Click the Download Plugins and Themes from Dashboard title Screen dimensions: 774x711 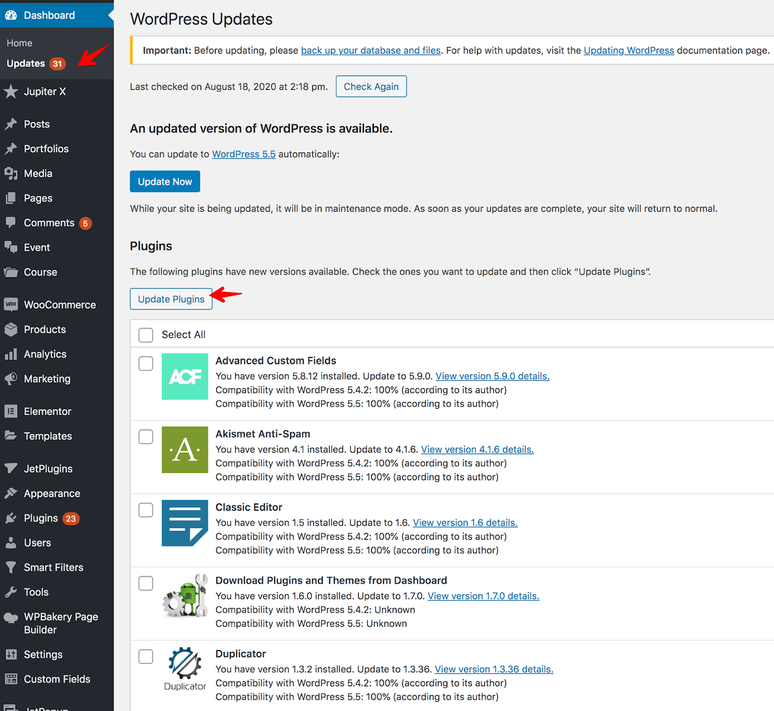pyautogui.click(x=331, y=581)
